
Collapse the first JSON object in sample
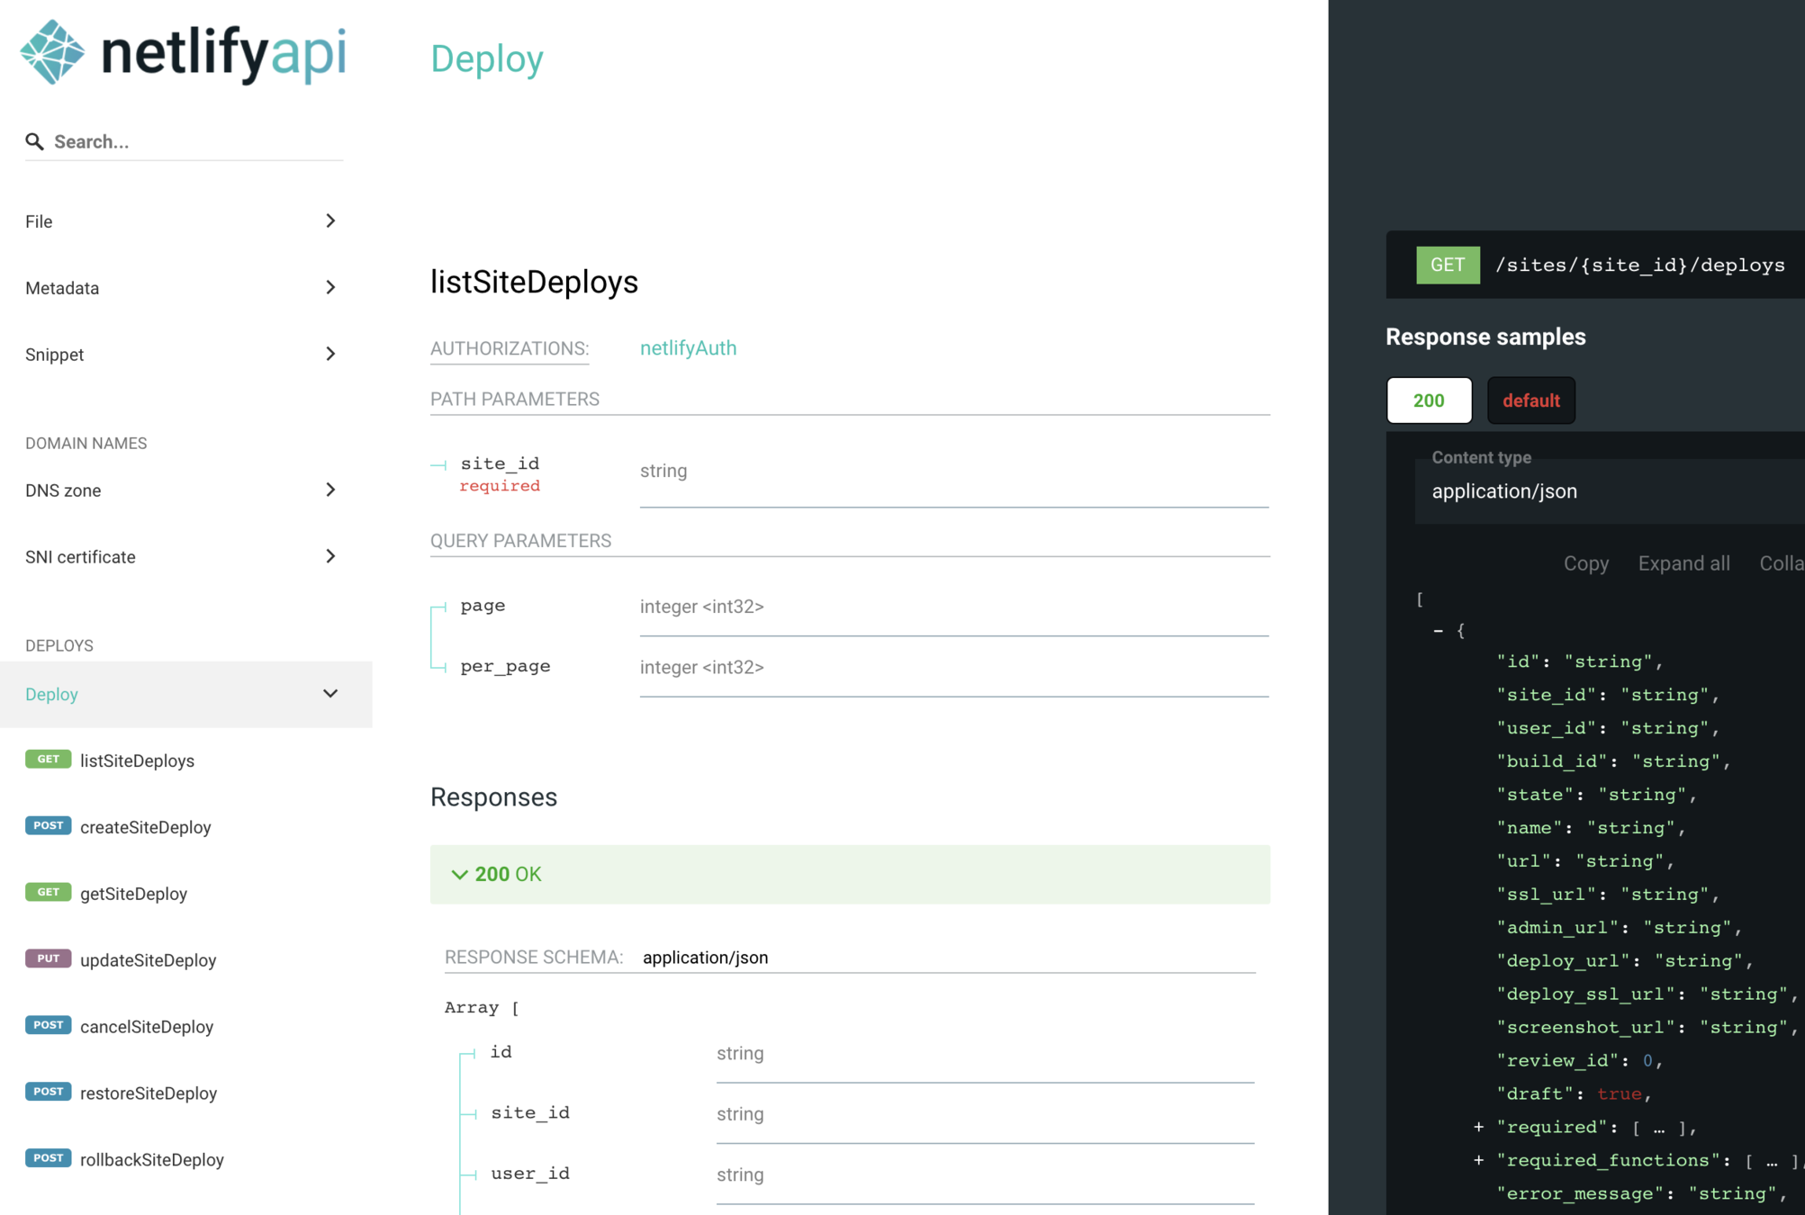[1438, 631]
